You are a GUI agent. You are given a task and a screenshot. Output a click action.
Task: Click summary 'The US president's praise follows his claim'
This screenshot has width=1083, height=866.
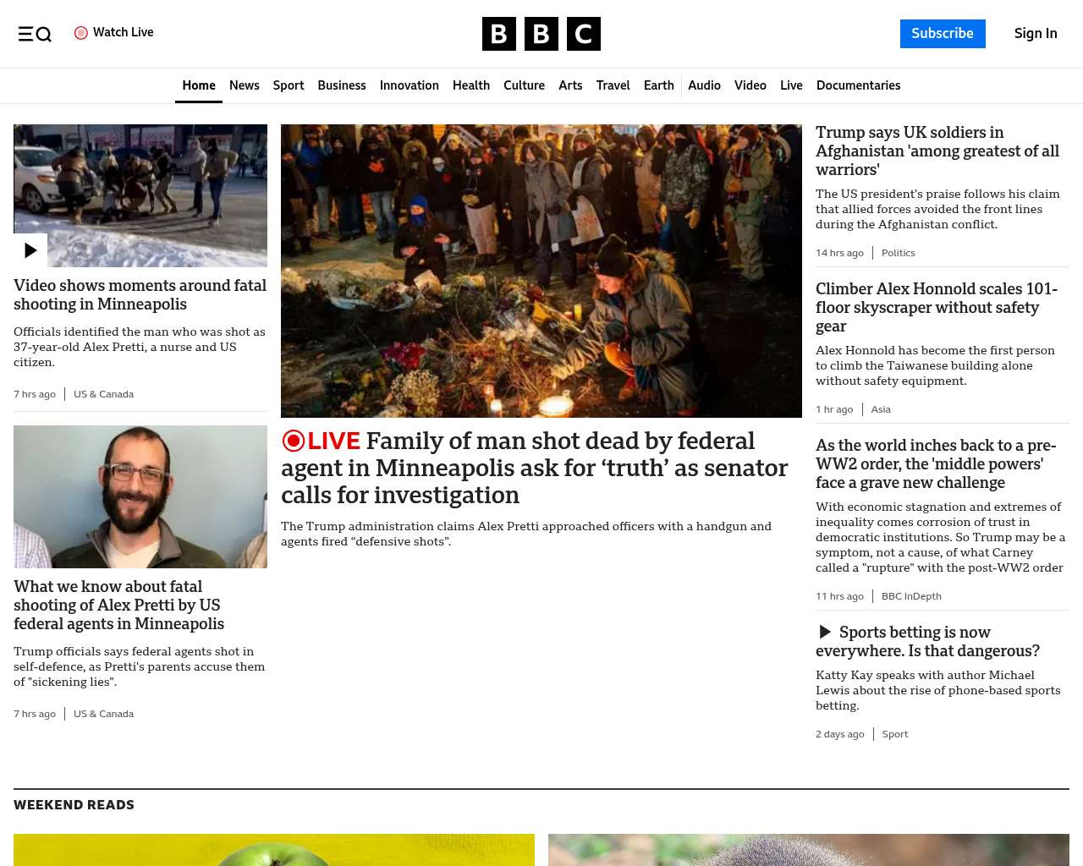[x=937, y=209]
